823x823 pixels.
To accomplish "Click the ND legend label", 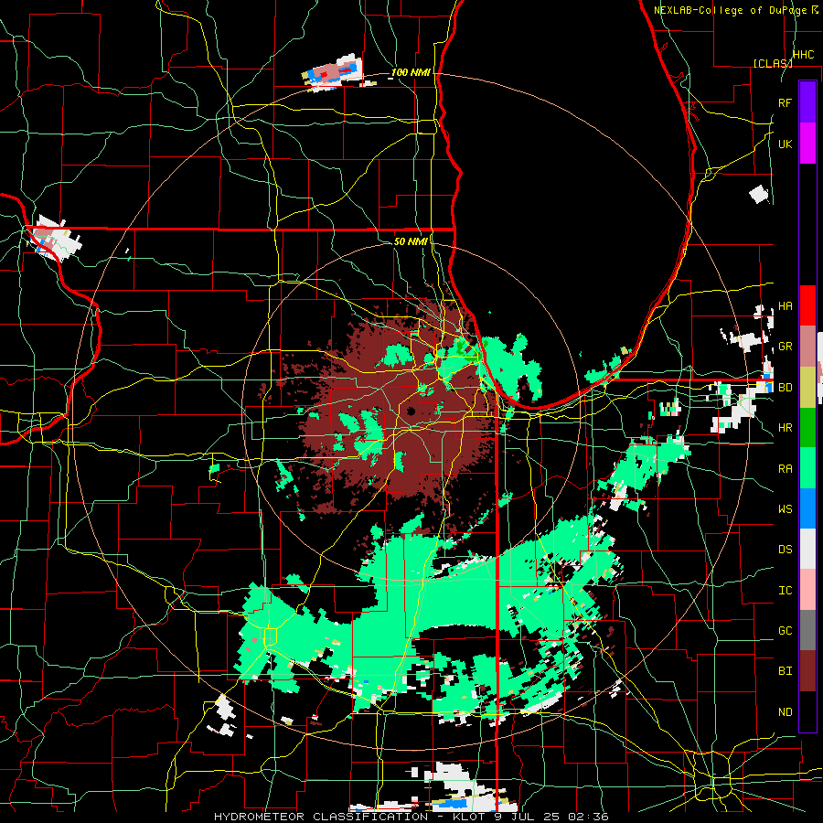I will pyautogui.click(x=786, y=712).
